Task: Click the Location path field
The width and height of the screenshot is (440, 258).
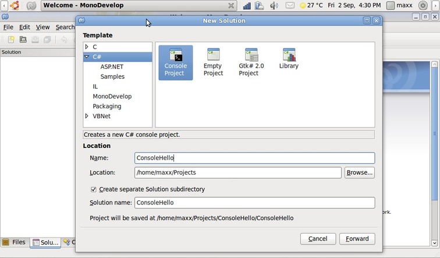Action: 237,172
